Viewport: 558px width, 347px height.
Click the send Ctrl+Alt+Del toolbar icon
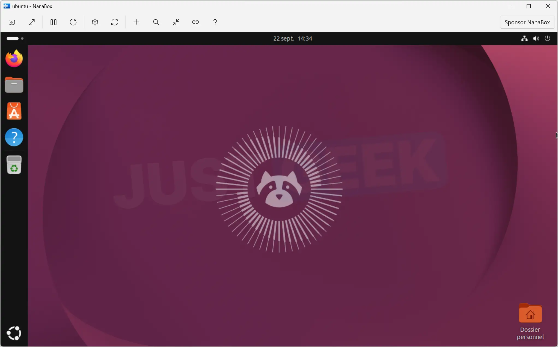(x=12, y=22)
